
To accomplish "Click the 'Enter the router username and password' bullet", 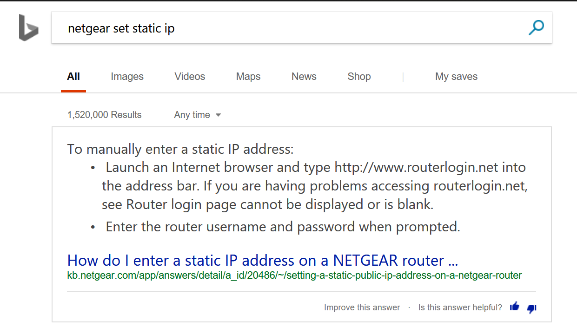I will 283,227.
